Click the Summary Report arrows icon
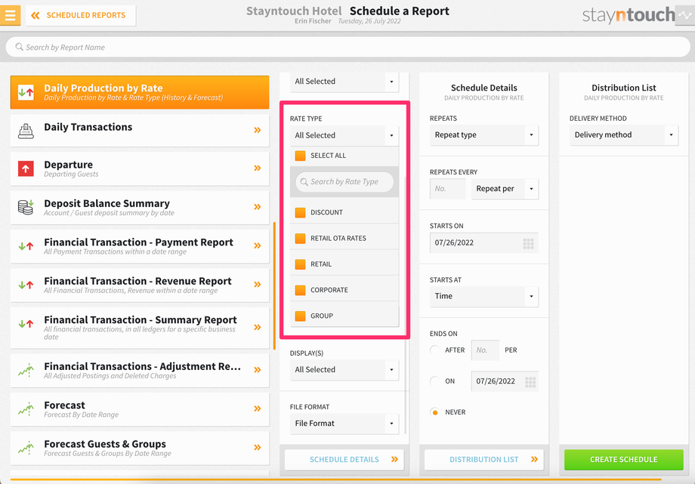 point(26,324)
